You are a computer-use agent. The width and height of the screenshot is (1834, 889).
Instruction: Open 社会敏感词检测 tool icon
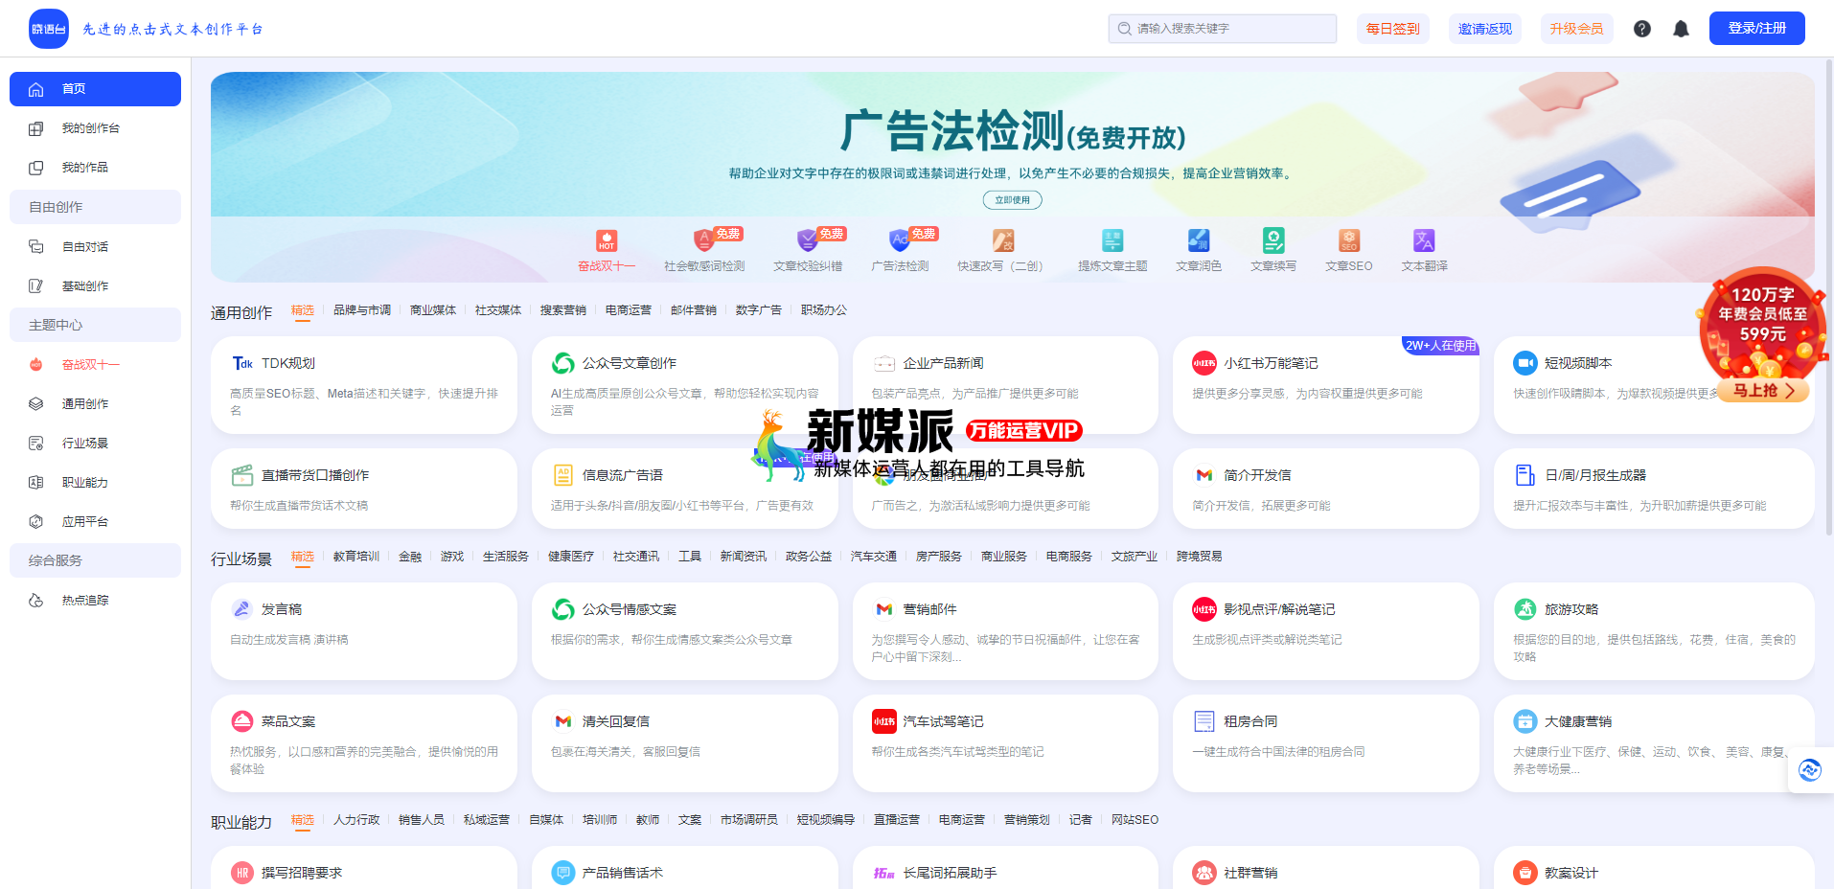704,240
